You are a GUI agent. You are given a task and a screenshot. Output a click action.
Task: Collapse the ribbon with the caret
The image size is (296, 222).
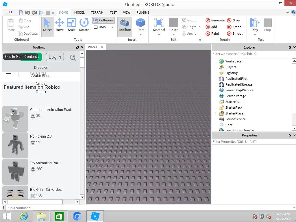pyautogui.click(x=287, y=12)
